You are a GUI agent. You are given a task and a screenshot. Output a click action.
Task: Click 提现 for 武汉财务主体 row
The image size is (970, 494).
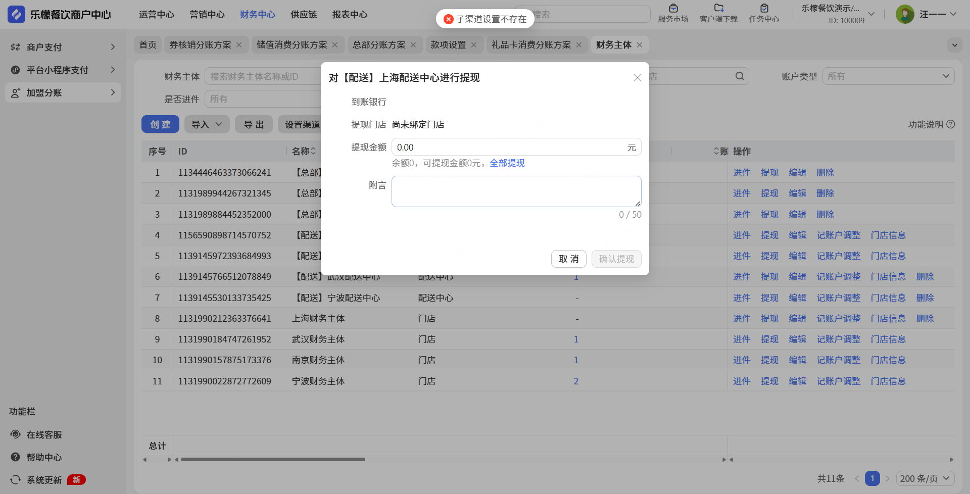coord(769,339)
